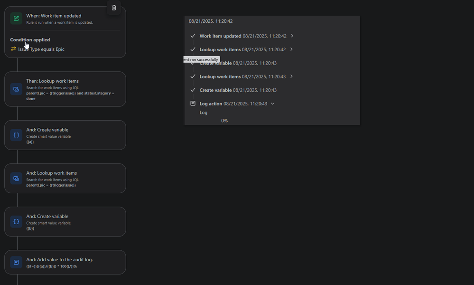
Task: Click the yellow swap arrows condition icon
Action: [x=13, y=49]
